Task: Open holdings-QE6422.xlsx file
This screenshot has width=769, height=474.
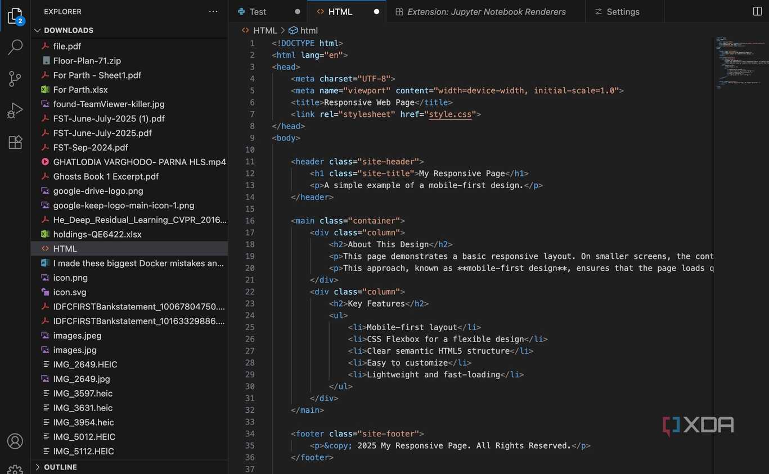Action: point(129,234)
